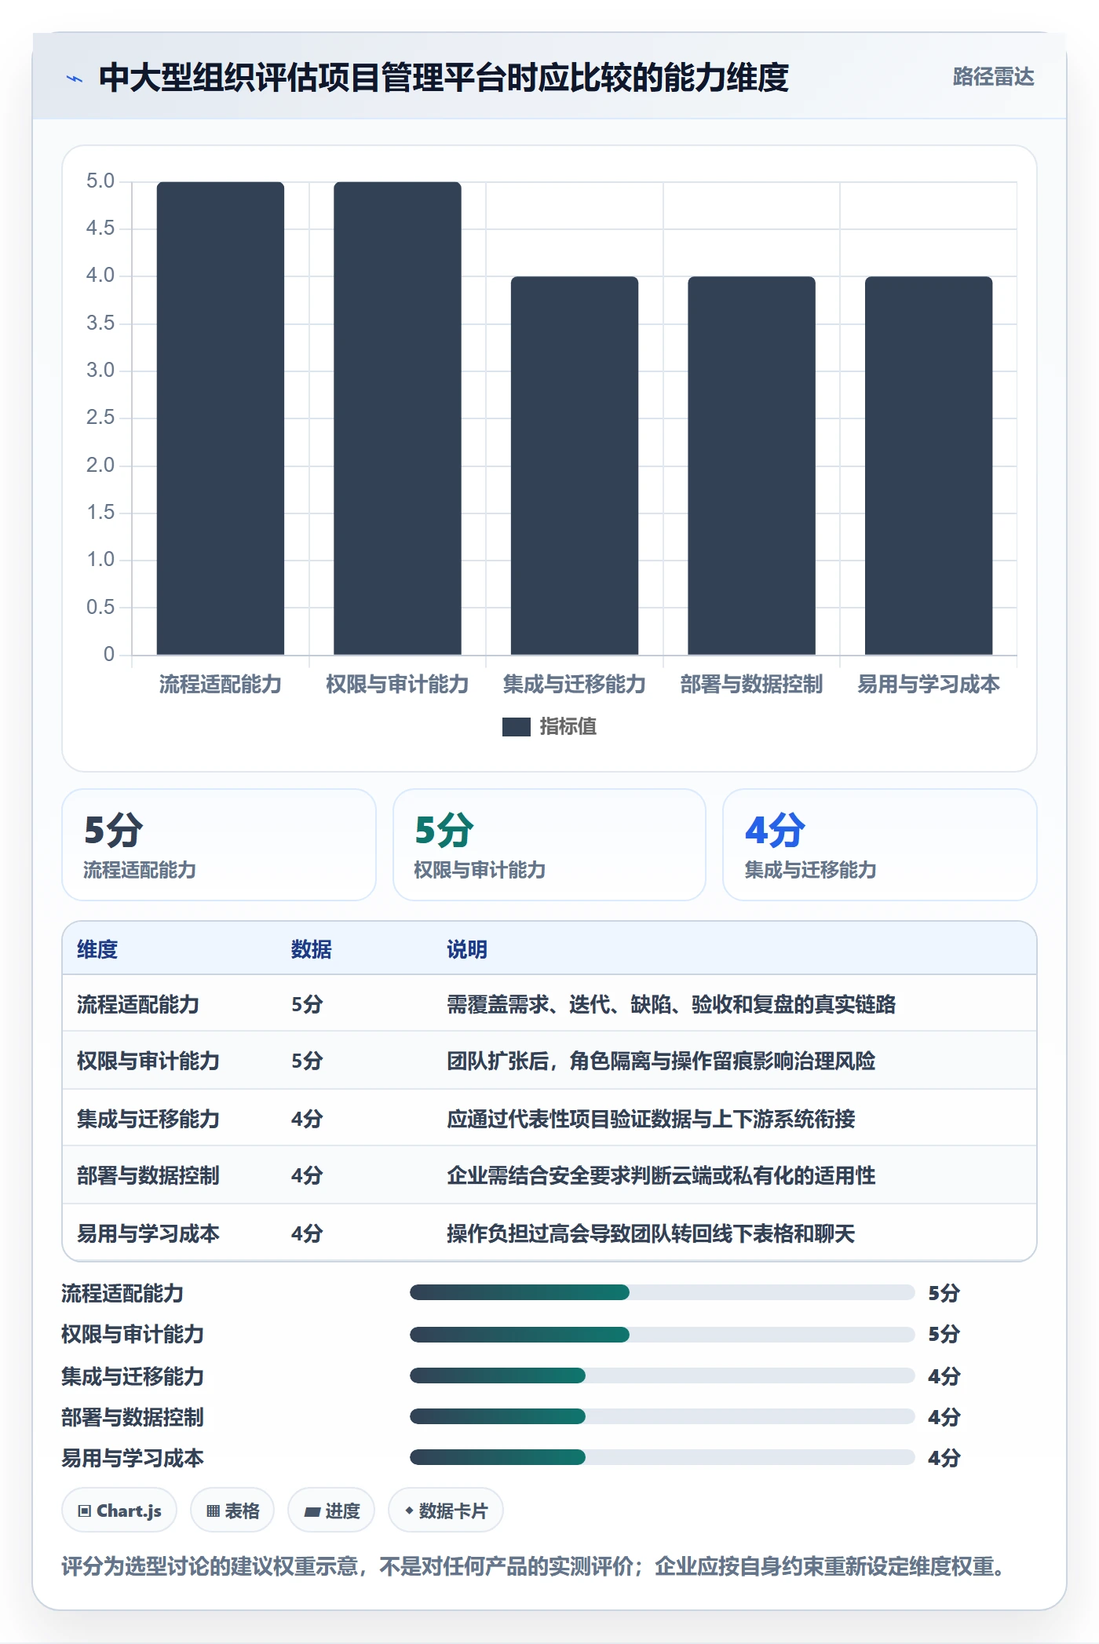Select the 集成与迁移能力 cell in the table
The width and height of the screenshot is (1099, 1644).
click(148, 1119)
